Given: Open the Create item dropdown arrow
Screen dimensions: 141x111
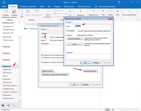Looking at the screenshot, I should [x=18, y=17].
